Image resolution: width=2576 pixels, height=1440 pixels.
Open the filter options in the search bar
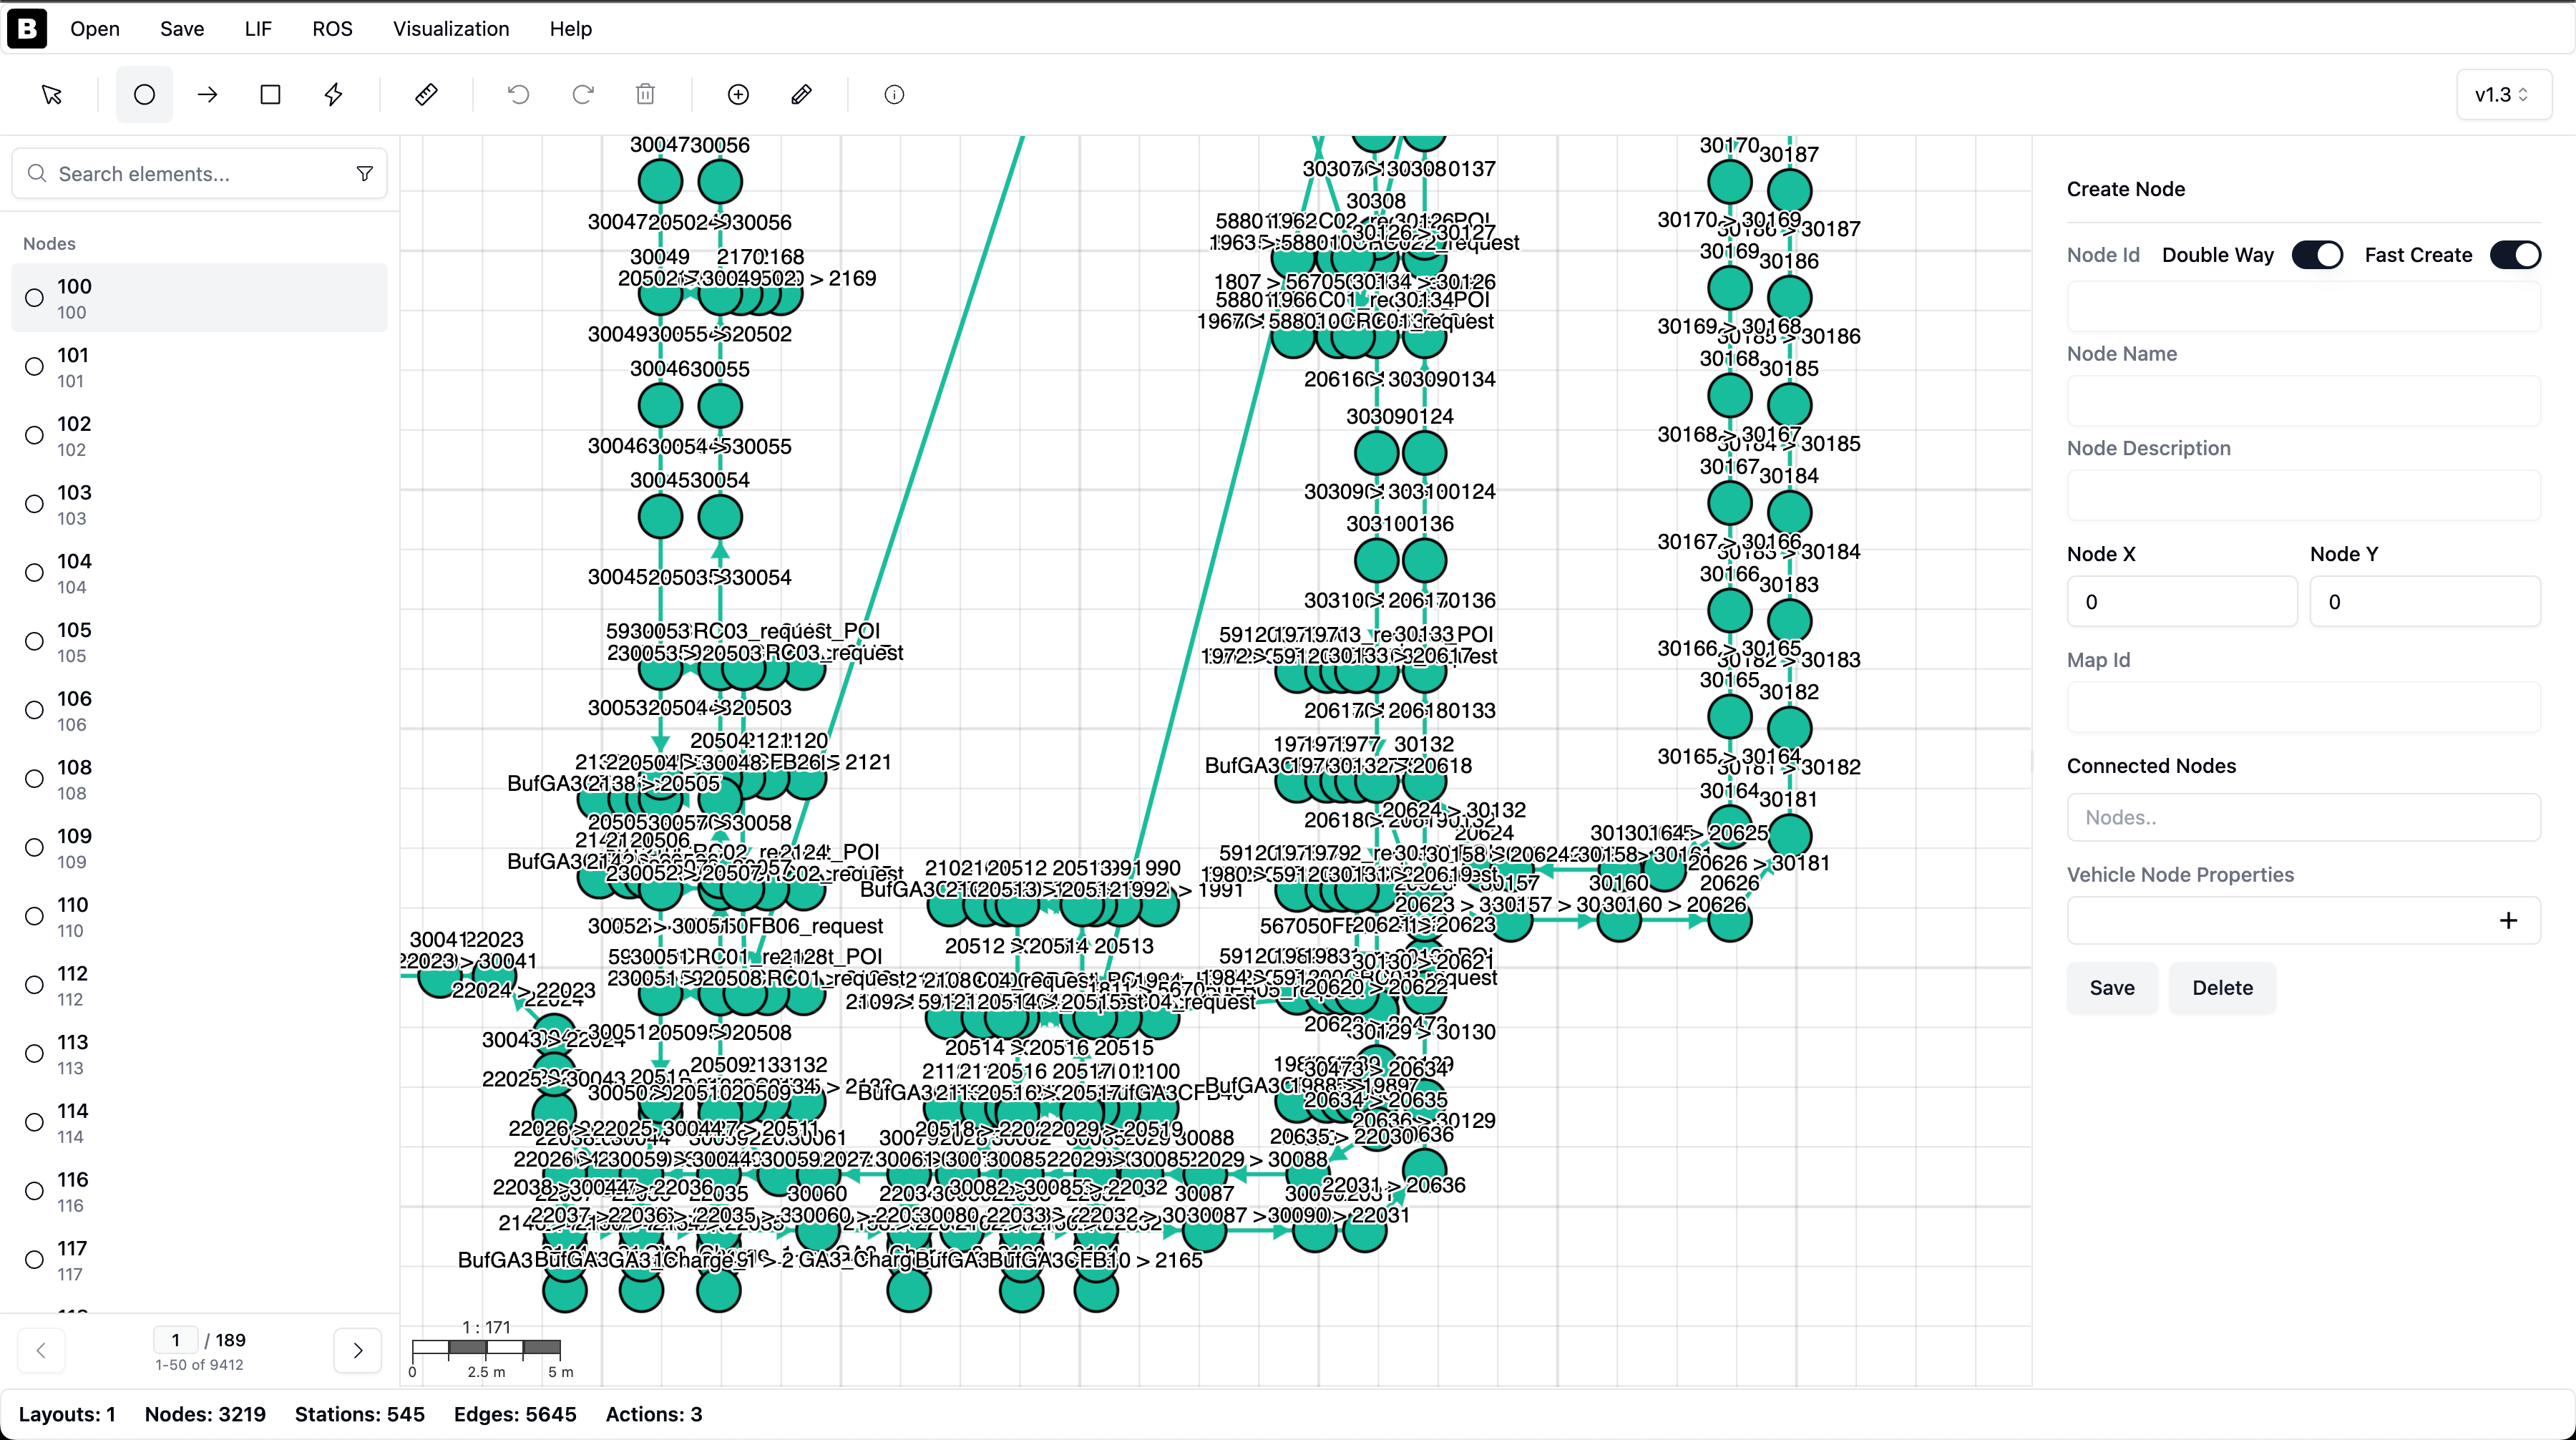click(x=365, y=173)
